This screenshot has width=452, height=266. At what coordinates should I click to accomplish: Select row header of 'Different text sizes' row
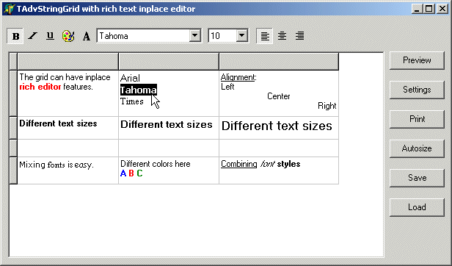tap(13, 128)
